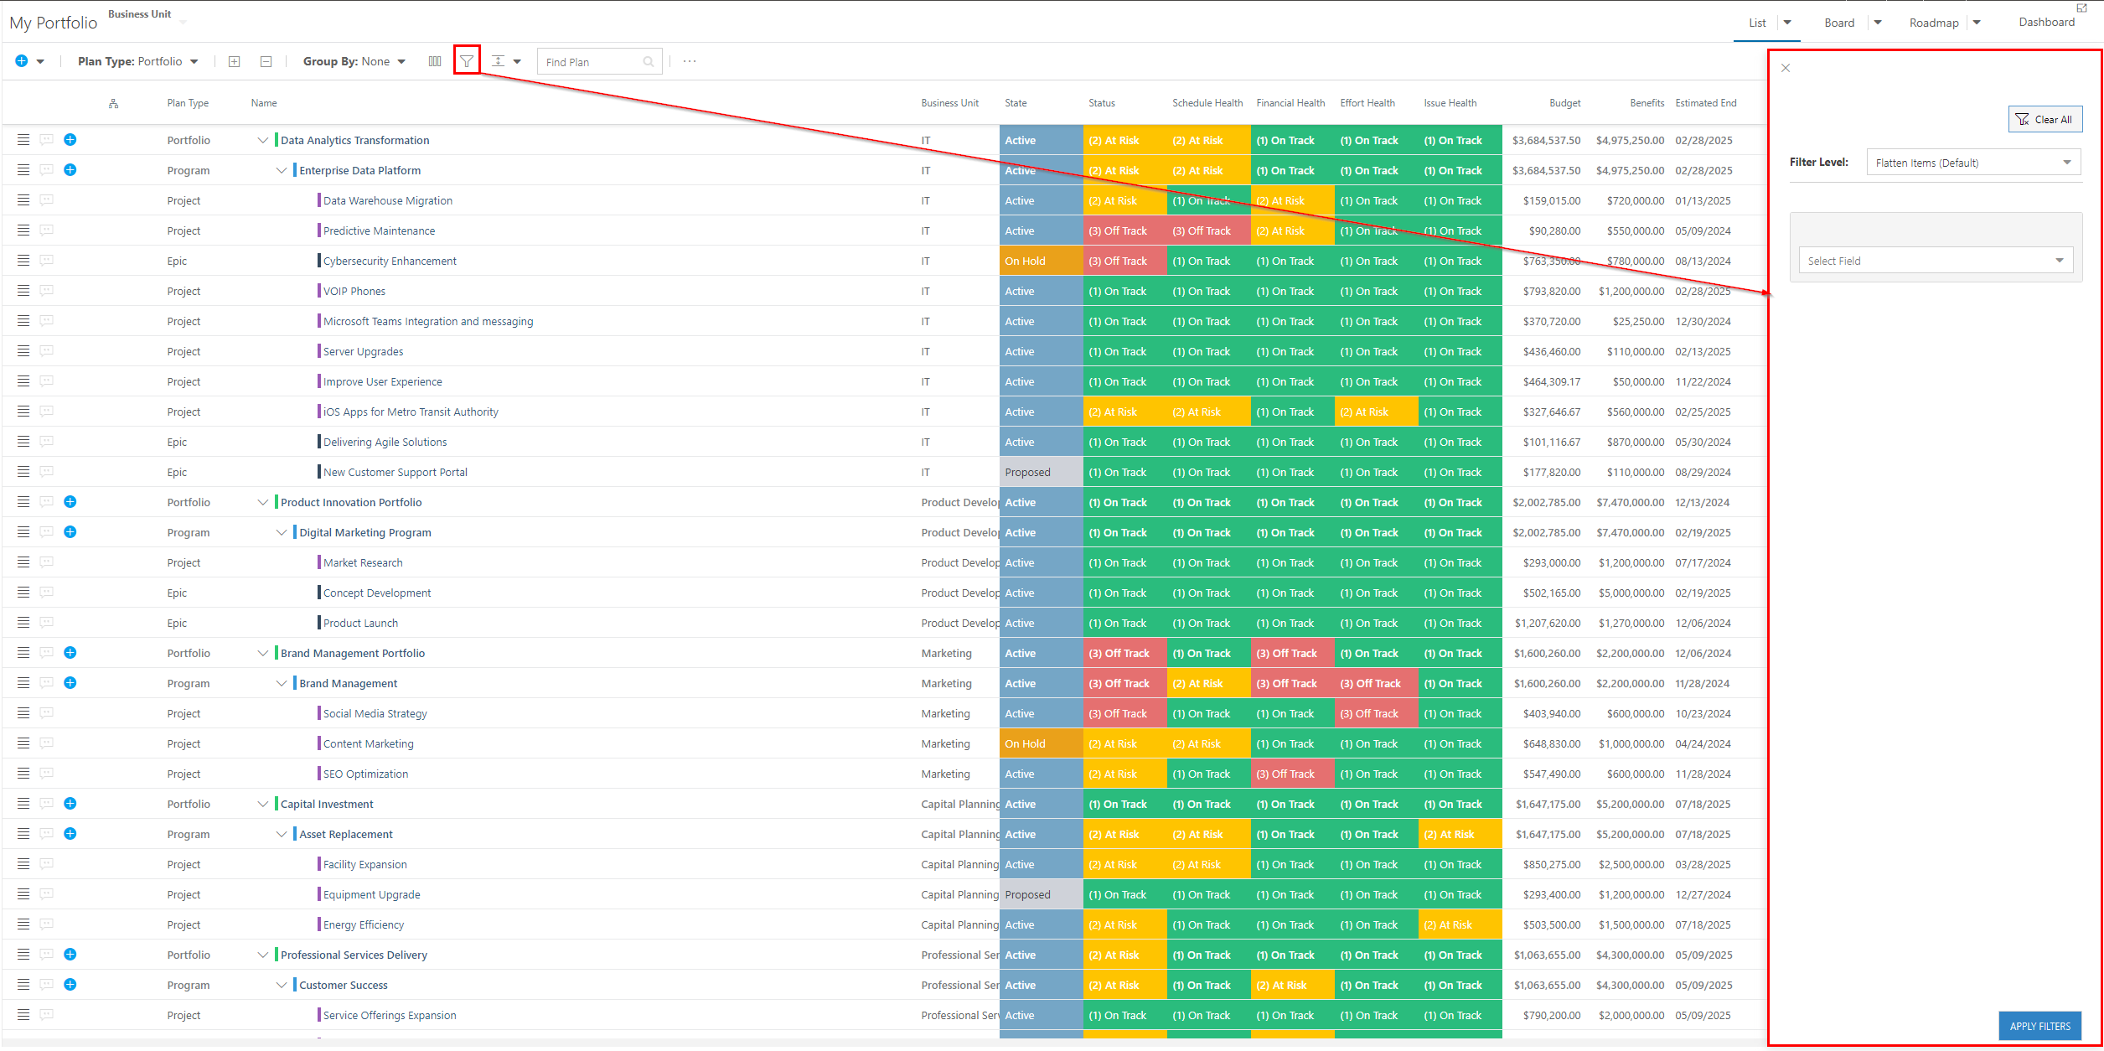2104x1051 pixels.
Task: Switch to the Dashboard view tab
Action: 2046,22
